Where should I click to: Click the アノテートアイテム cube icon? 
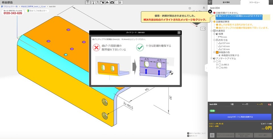pos(214,58)
